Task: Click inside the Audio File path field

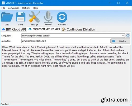Action: 66,41
